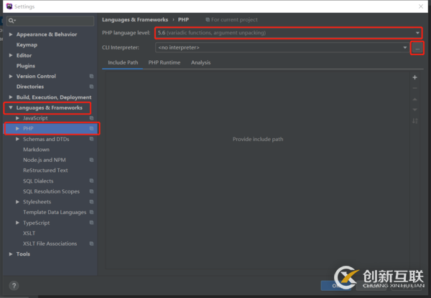Click project-level icon on PHP row
Viewport: 431px width, 298px height.
click(91, 128)
